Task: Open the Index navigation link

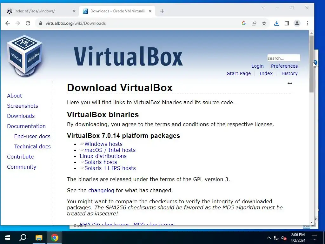Action: tap(266, 73)
